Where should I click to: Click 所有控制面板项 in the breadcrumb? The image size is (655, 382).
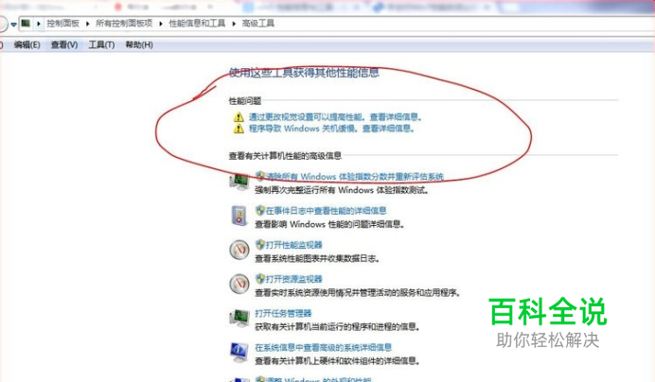pos(124,24)
